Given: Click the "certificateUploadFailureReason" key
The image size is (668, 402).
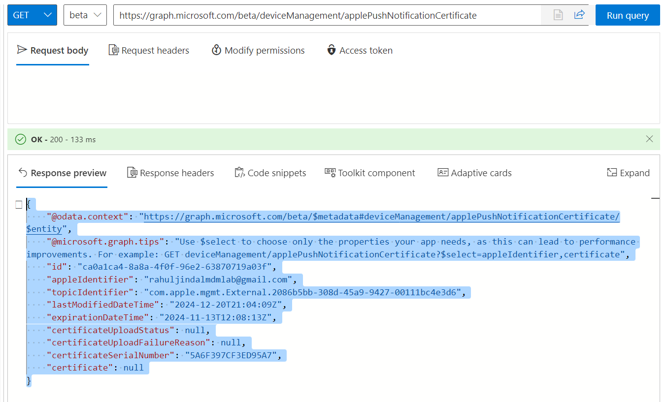Looking at the screenshot, I should tap(129, 342).
